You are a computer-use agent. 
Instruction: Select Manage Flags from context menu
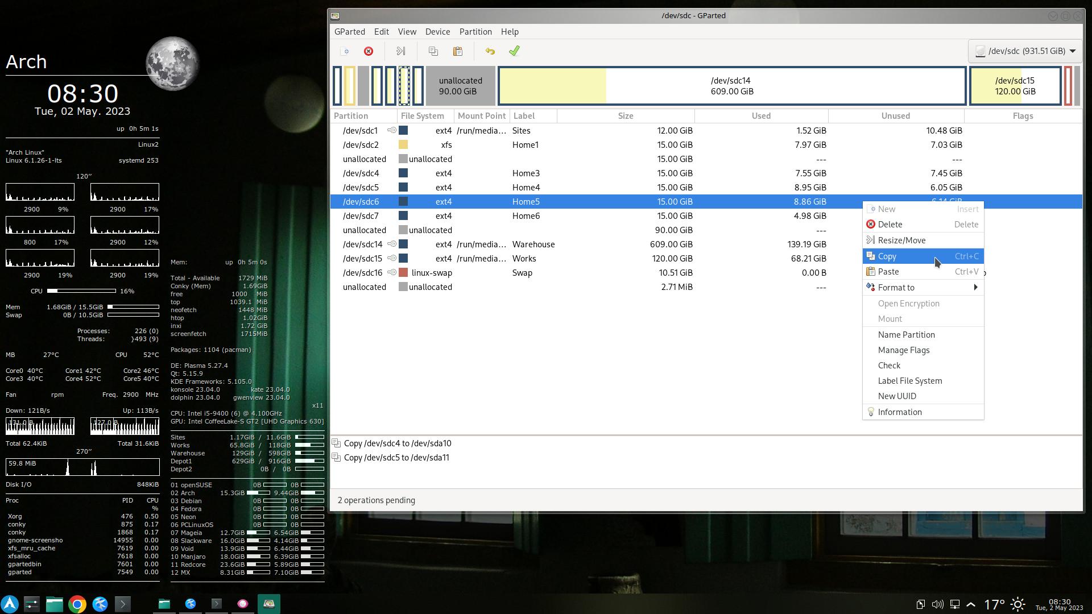tap(903, 350)
